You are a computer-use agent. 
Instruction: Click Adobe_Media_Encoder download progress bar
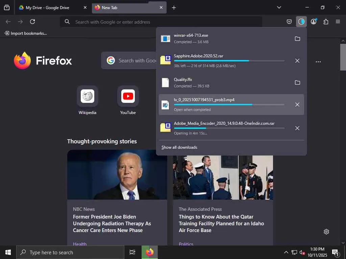coord(229,128)
